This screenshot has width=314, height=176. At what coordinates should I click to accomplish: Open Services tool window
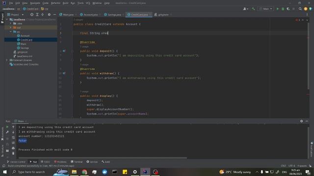pyautogui.click(x=92, y=162)
